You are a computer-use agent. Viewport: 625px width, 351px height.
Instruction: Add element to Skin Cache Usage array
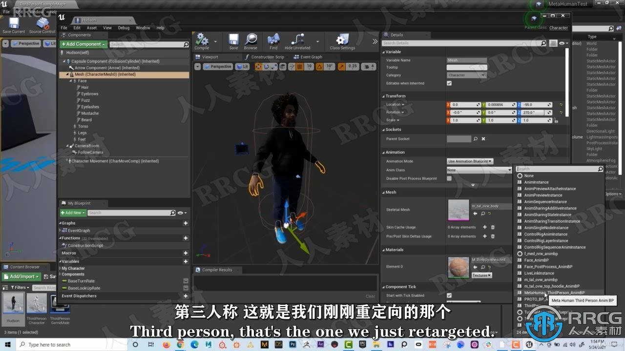coord(485,227)
